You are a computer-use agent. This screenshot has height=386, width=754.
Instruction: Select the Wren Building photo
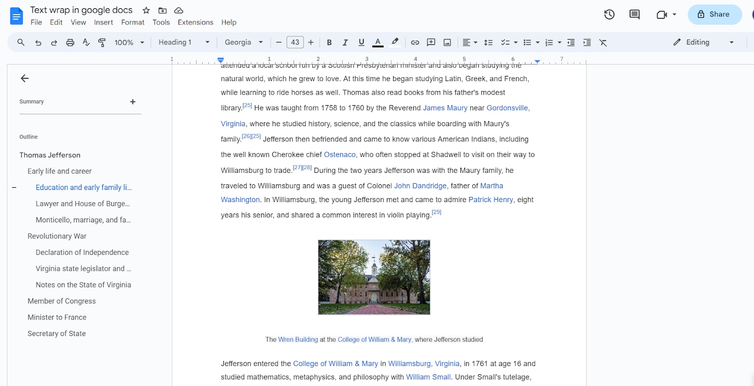(x=374, y=277)
